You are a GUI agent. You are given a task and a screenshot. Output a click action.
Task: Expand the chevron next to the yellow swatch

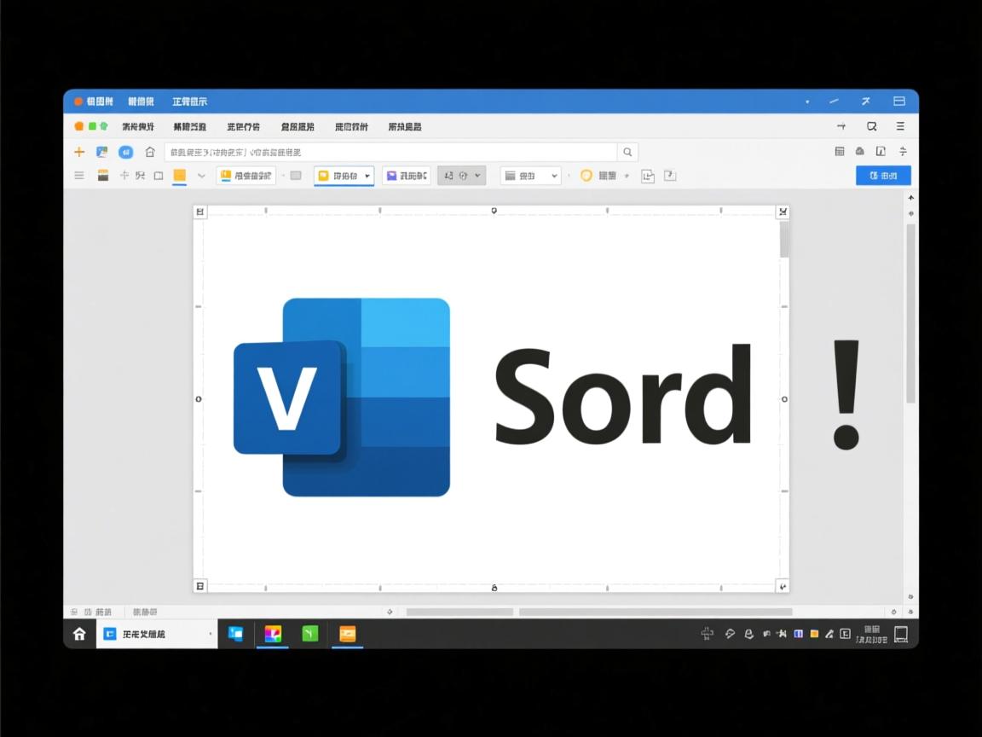(x=201, y=176)
